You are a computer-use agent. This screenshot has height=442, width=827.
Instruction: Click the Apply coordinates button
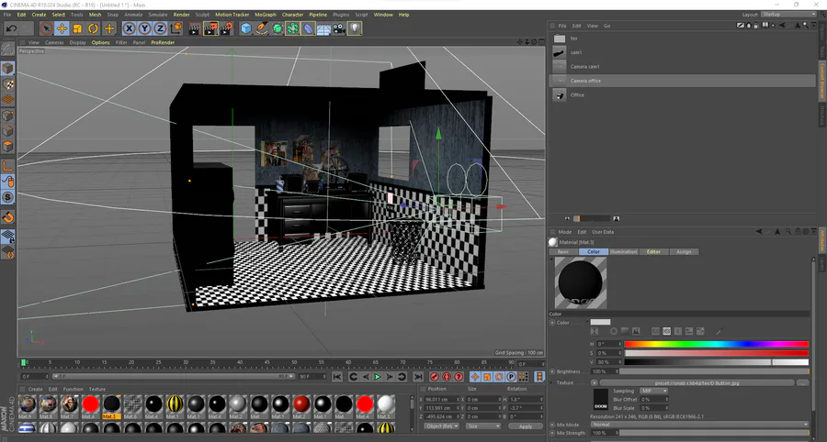[x=526, y=426]
